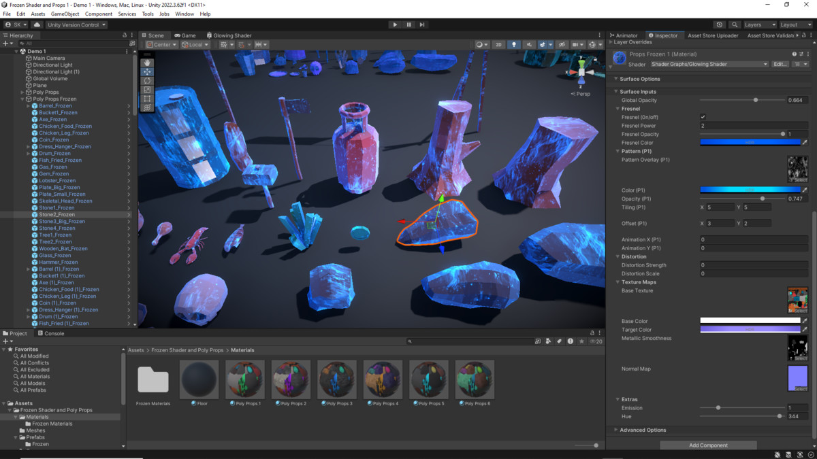Viewport: 817px width, 459px height.
Task: Click the Pause button in the toolbar
Action: 408,24
